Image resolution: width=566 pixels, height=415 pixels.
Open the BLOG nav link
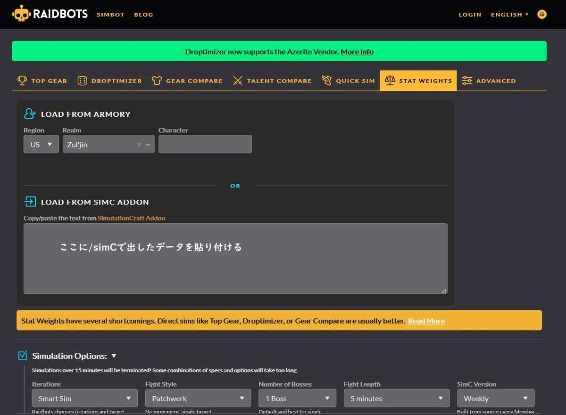(143, 15)
